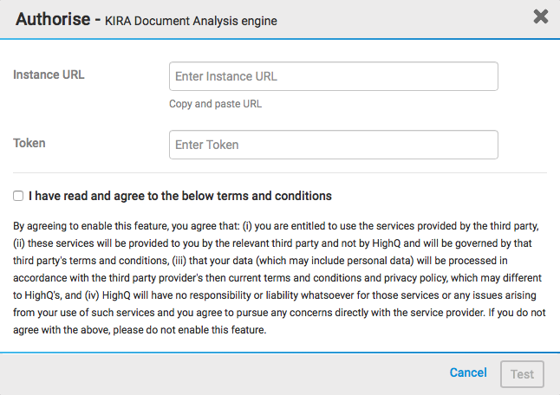The image size is (560, 395).
Task: Click the "Authorise" dialog title
Action: point(53,18)
